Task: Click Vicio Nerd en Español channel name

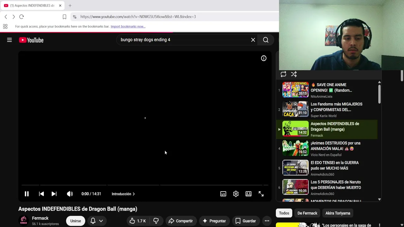Action: [x=326, y=155]
